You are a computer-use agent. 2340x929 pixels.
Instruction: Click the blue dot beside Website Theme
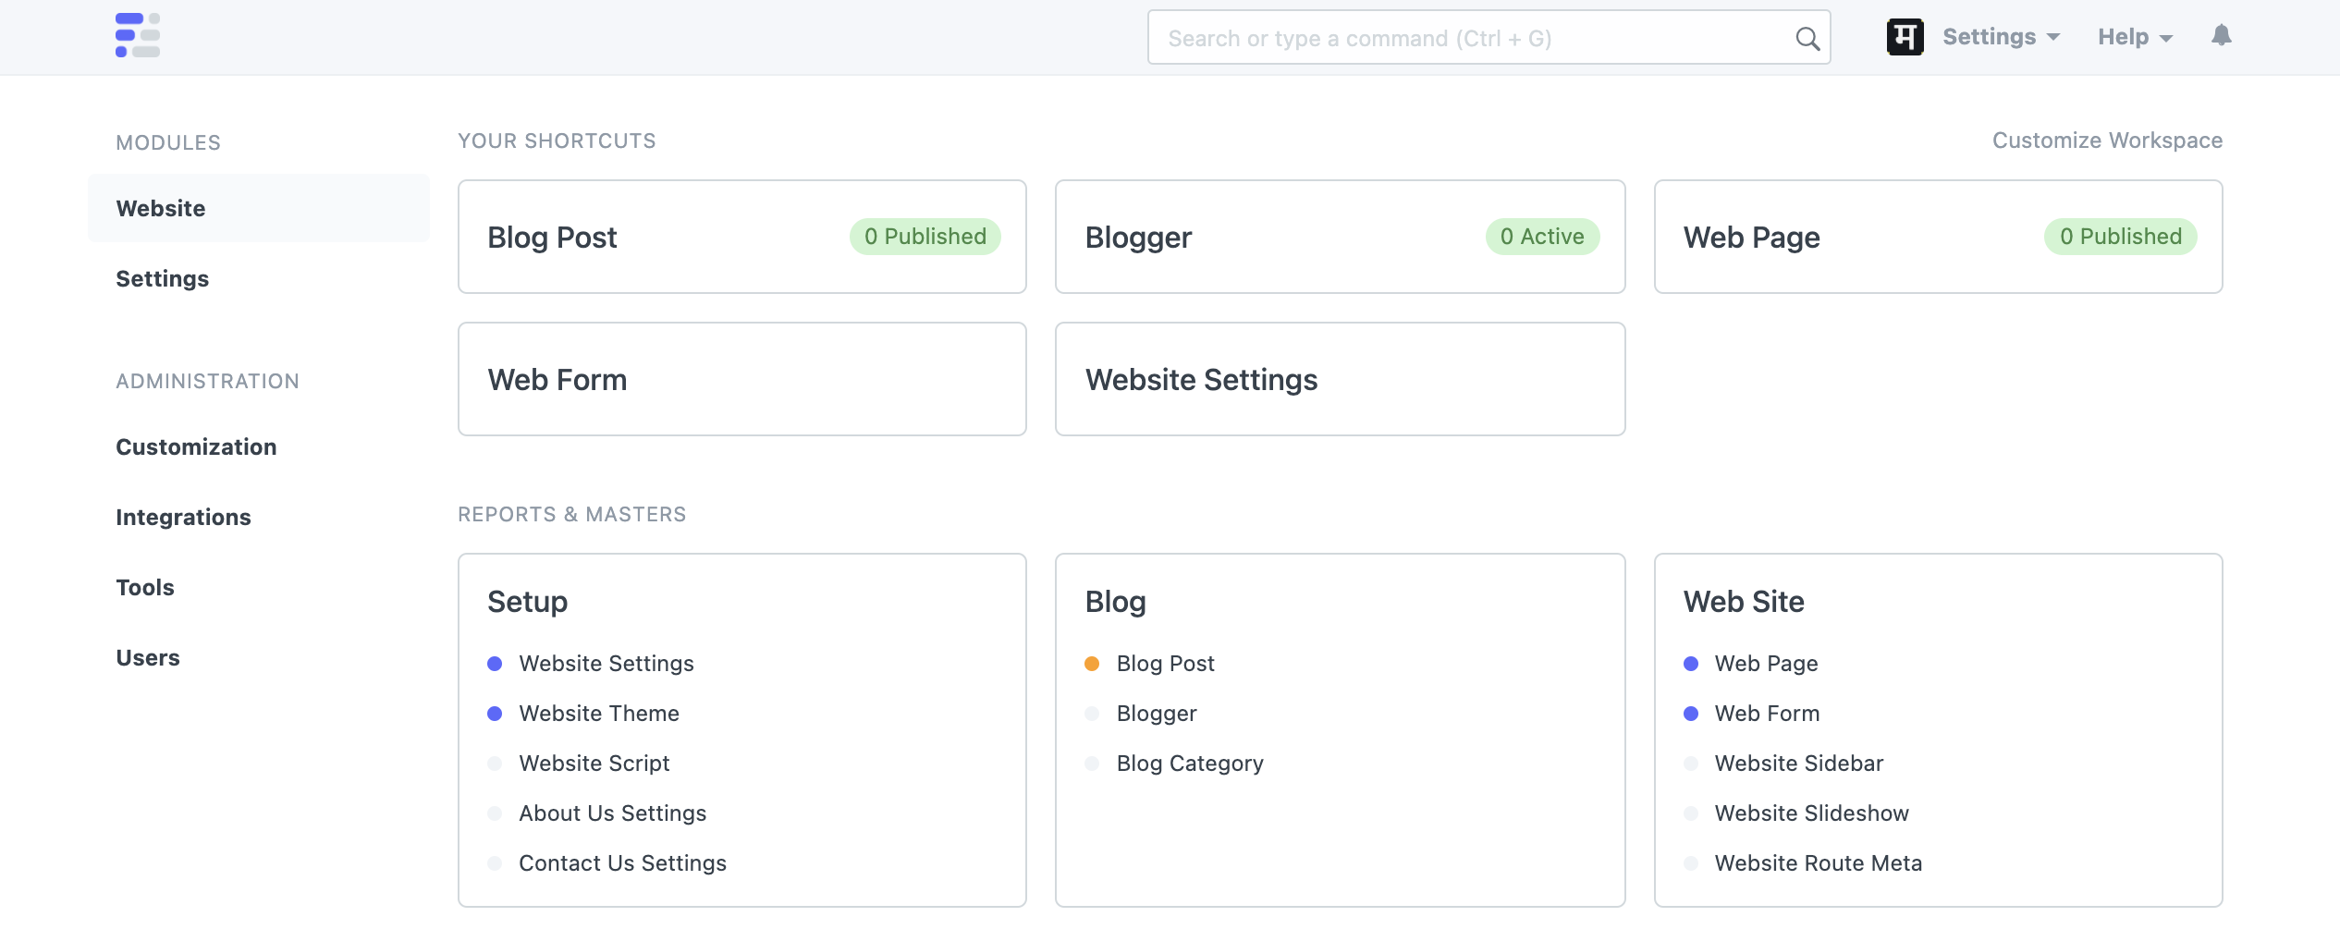click(495, 714)
